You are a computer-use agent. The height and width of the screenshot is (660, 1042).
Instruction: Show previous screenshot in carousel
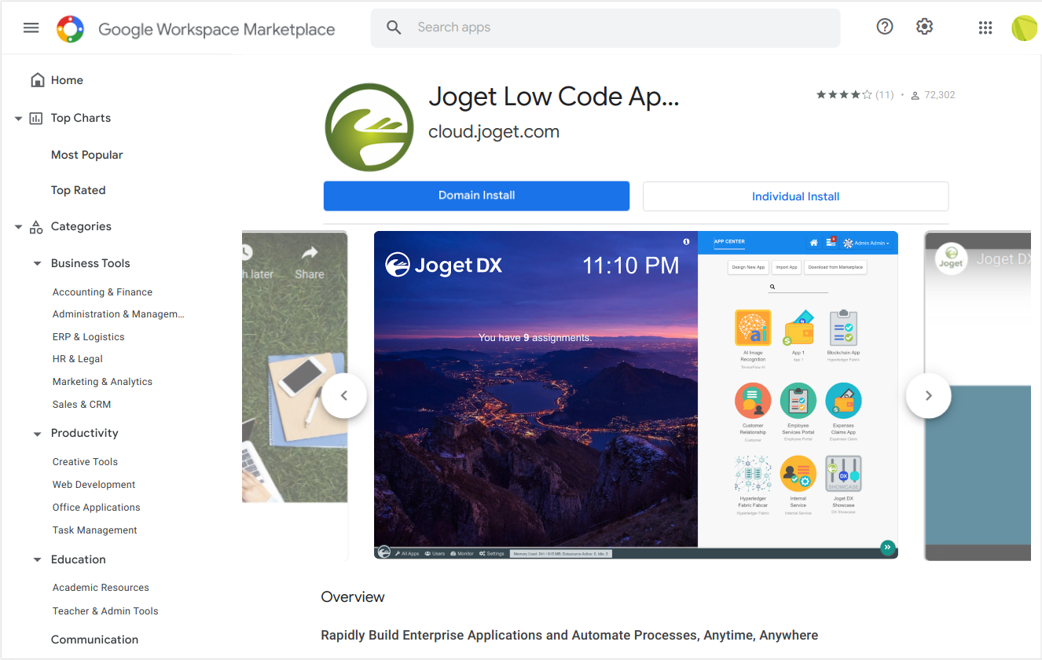tap(343, 395)
